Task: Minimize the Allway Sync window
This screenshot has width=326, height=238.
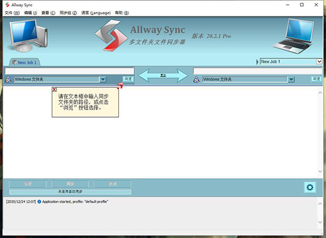Action: tap(287, 5)
